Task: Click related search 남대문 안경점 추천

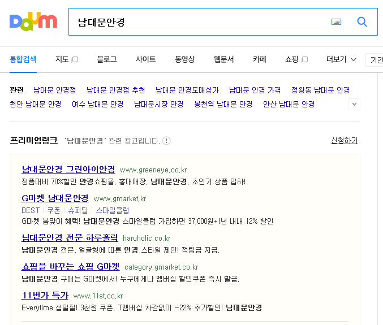Action: [x=116, y=90]
